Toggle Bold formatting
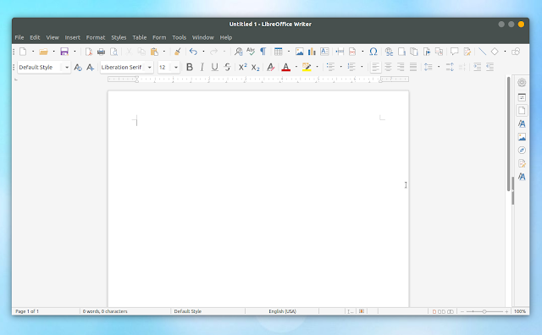Image resolution: width=542 pixels, height=335 pixels. coord(190,67)
